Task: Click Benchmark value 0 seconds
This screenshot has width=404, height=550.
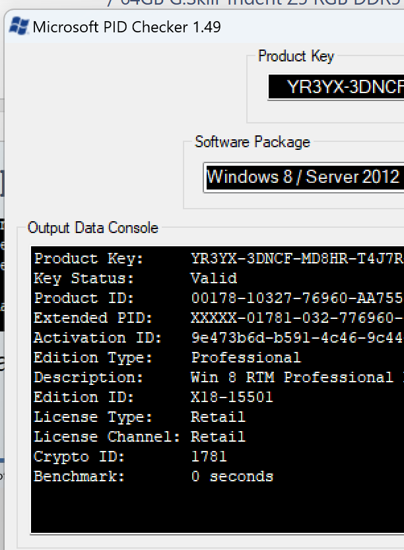Action: pos(232,476)
